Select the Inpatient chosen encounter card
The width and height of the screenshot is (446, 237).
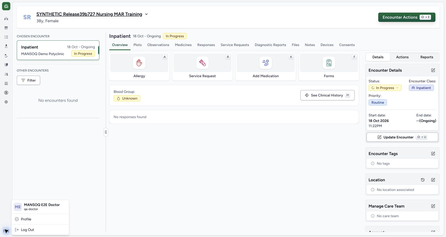pyautogui.click(x=58, y=50)
